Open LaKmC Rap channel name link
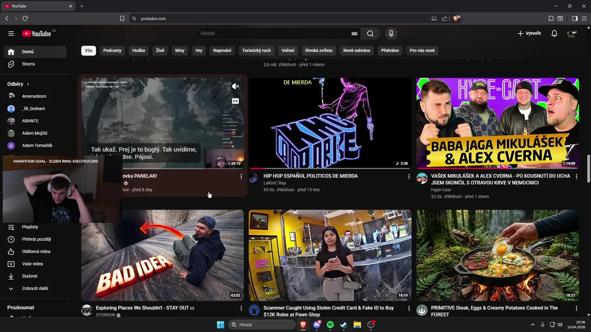The width and height of the screenshot is (591, 332). pyautogui.click(x=275, y=183)
